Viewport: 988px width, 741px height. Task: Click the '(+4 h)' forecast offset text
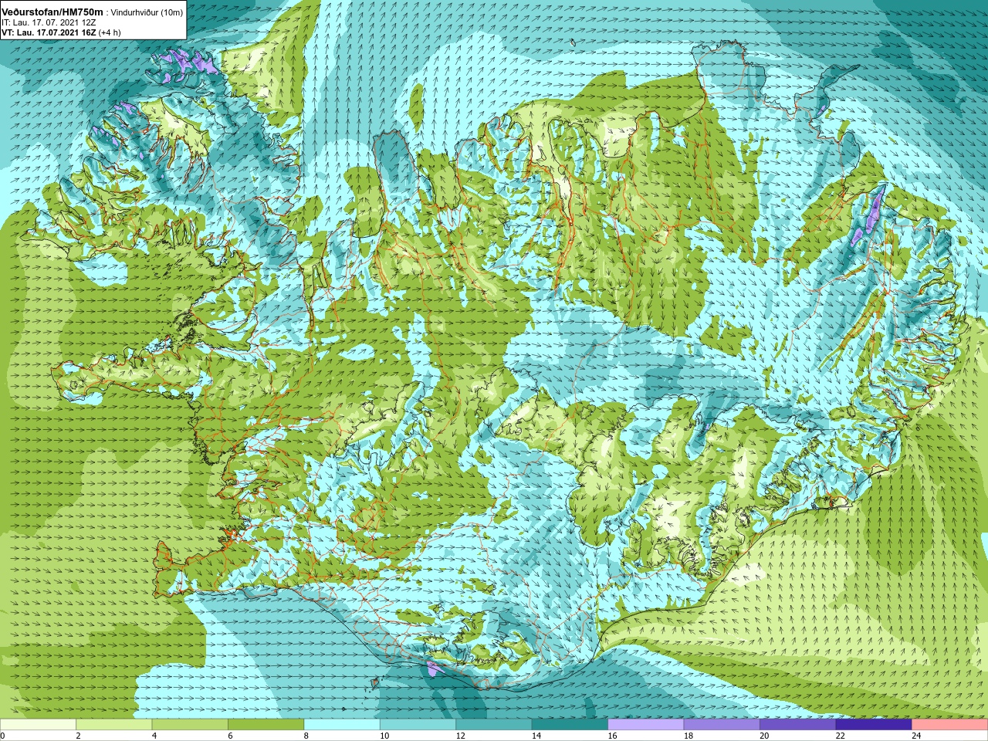tap(110, 32)
